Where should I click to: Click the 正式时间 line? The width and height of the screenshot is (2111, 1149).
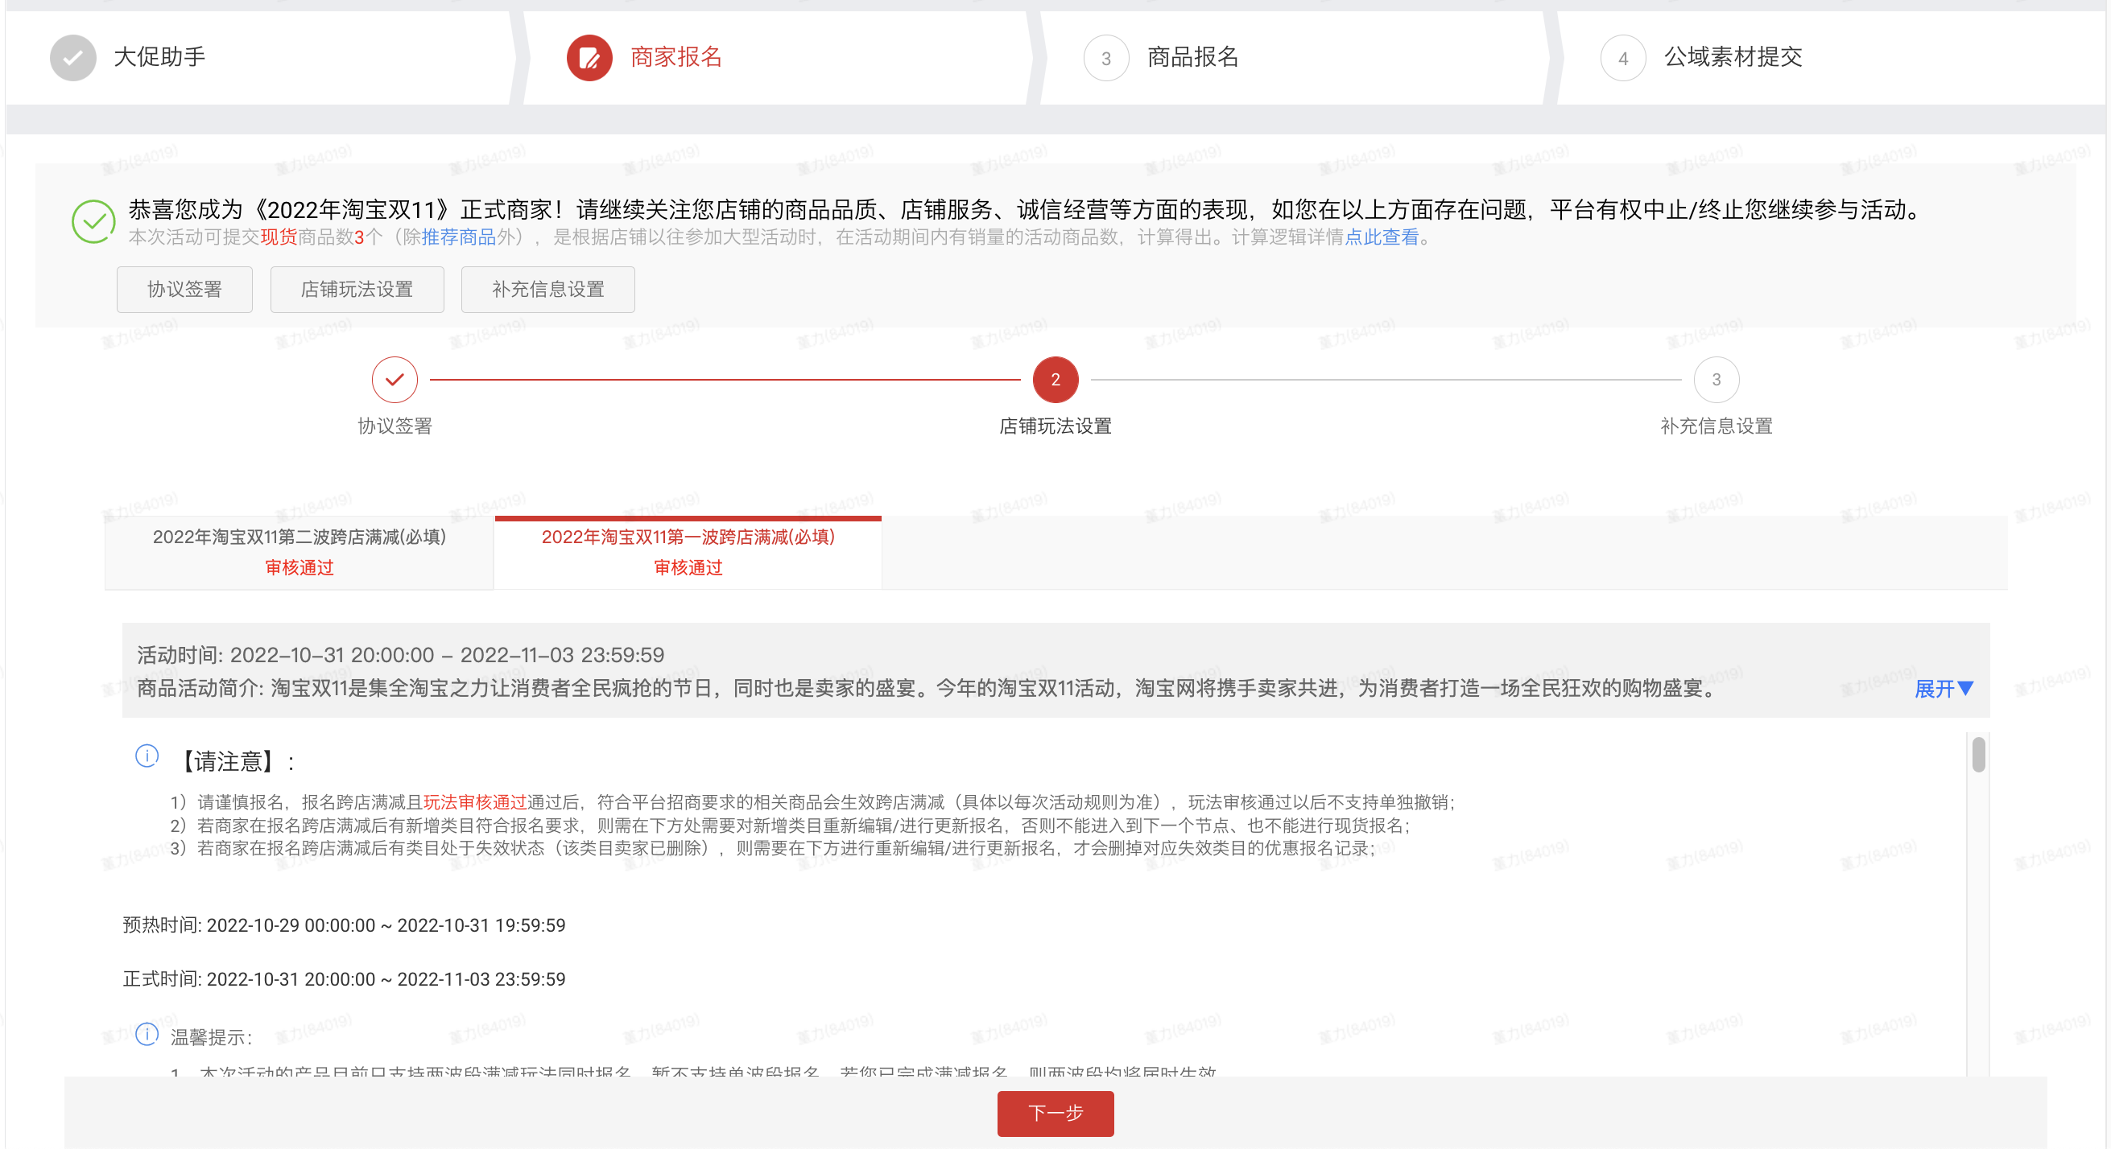click(345, 979)
